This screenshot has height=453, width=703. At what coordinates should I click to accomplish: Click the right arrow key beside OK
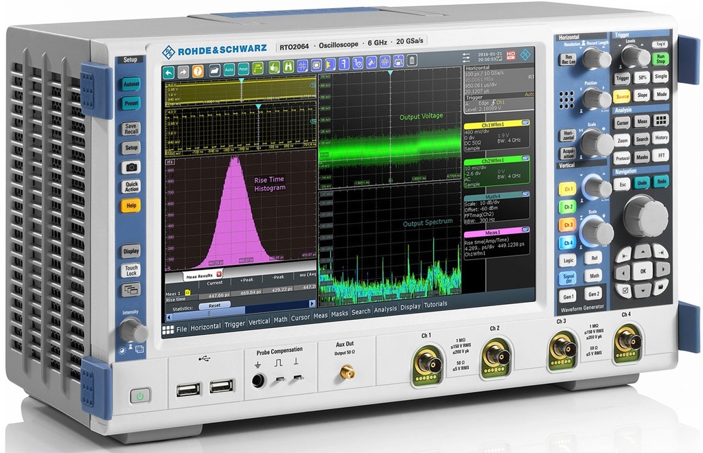(662, 269)
